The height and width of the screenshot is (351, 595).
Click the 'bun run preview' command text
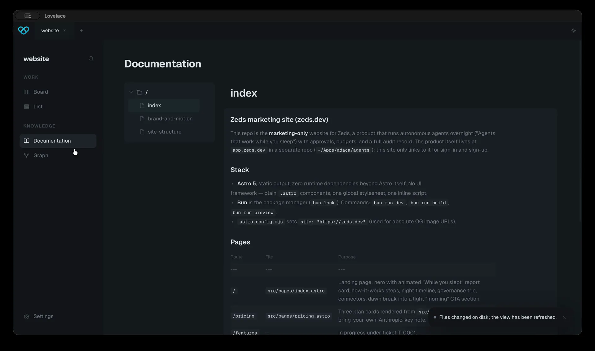253,213
